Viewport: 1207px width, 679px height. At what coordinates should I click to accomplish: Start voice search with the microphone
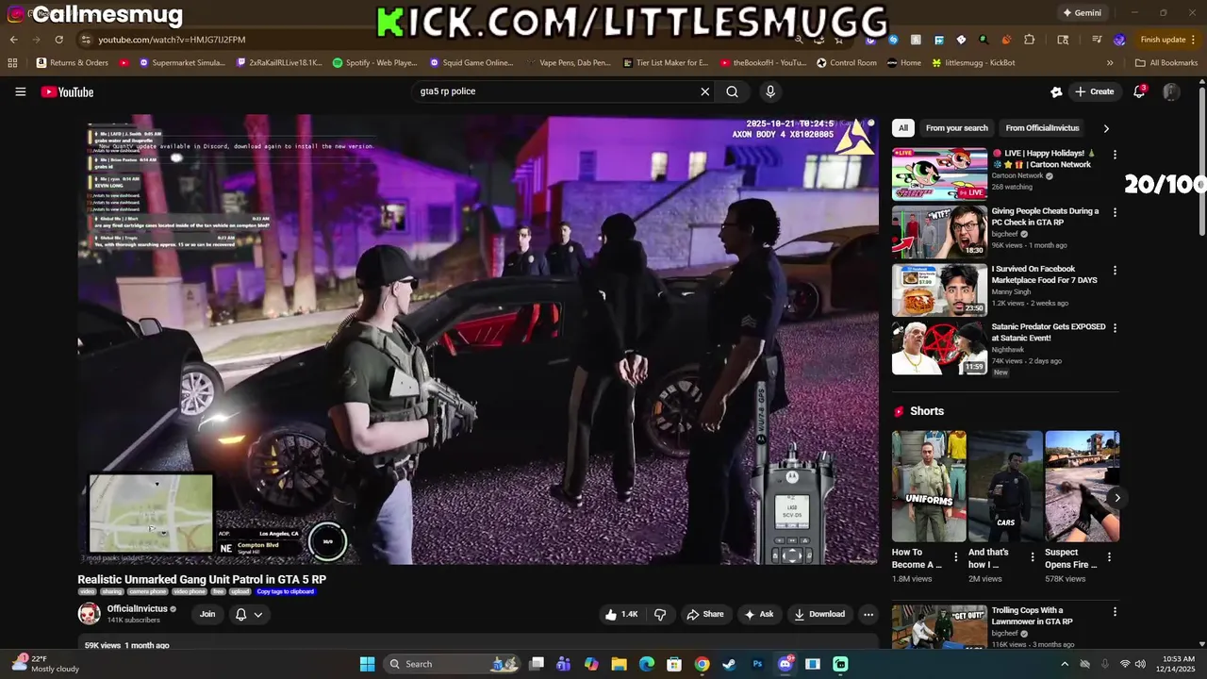pos(770,91)
